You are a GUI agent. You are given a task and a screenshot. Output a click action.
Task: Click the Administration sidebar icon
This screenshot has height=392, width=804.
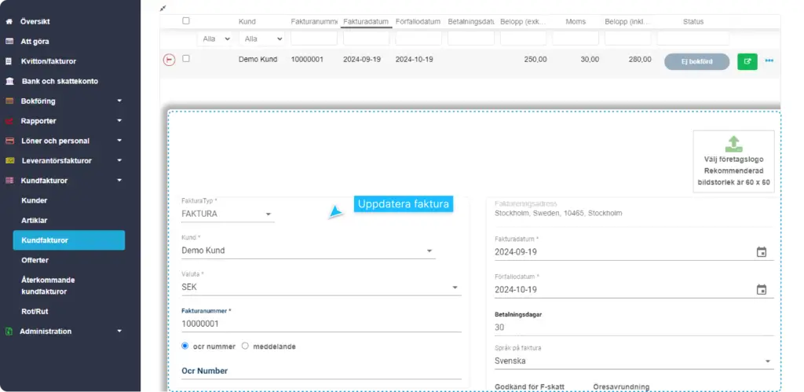9,332
